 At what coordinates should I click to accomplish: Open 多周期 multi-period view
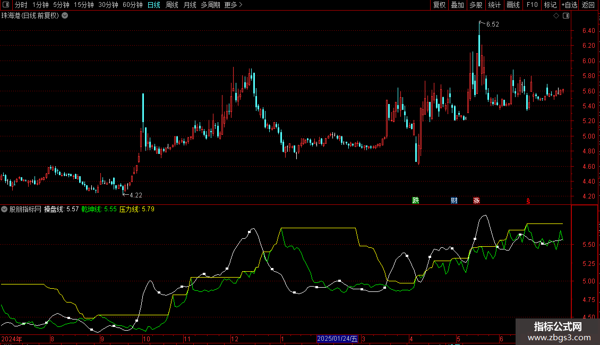coord(210,5)
